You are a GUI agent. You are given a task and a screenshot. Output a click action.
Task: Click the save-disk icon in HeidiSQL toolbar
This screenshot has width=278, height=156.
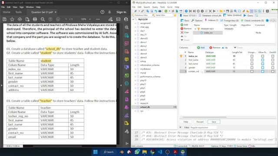(227, 11)
